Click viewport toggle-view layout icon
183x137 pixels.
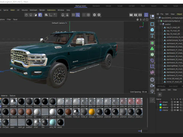coord(147,19)
